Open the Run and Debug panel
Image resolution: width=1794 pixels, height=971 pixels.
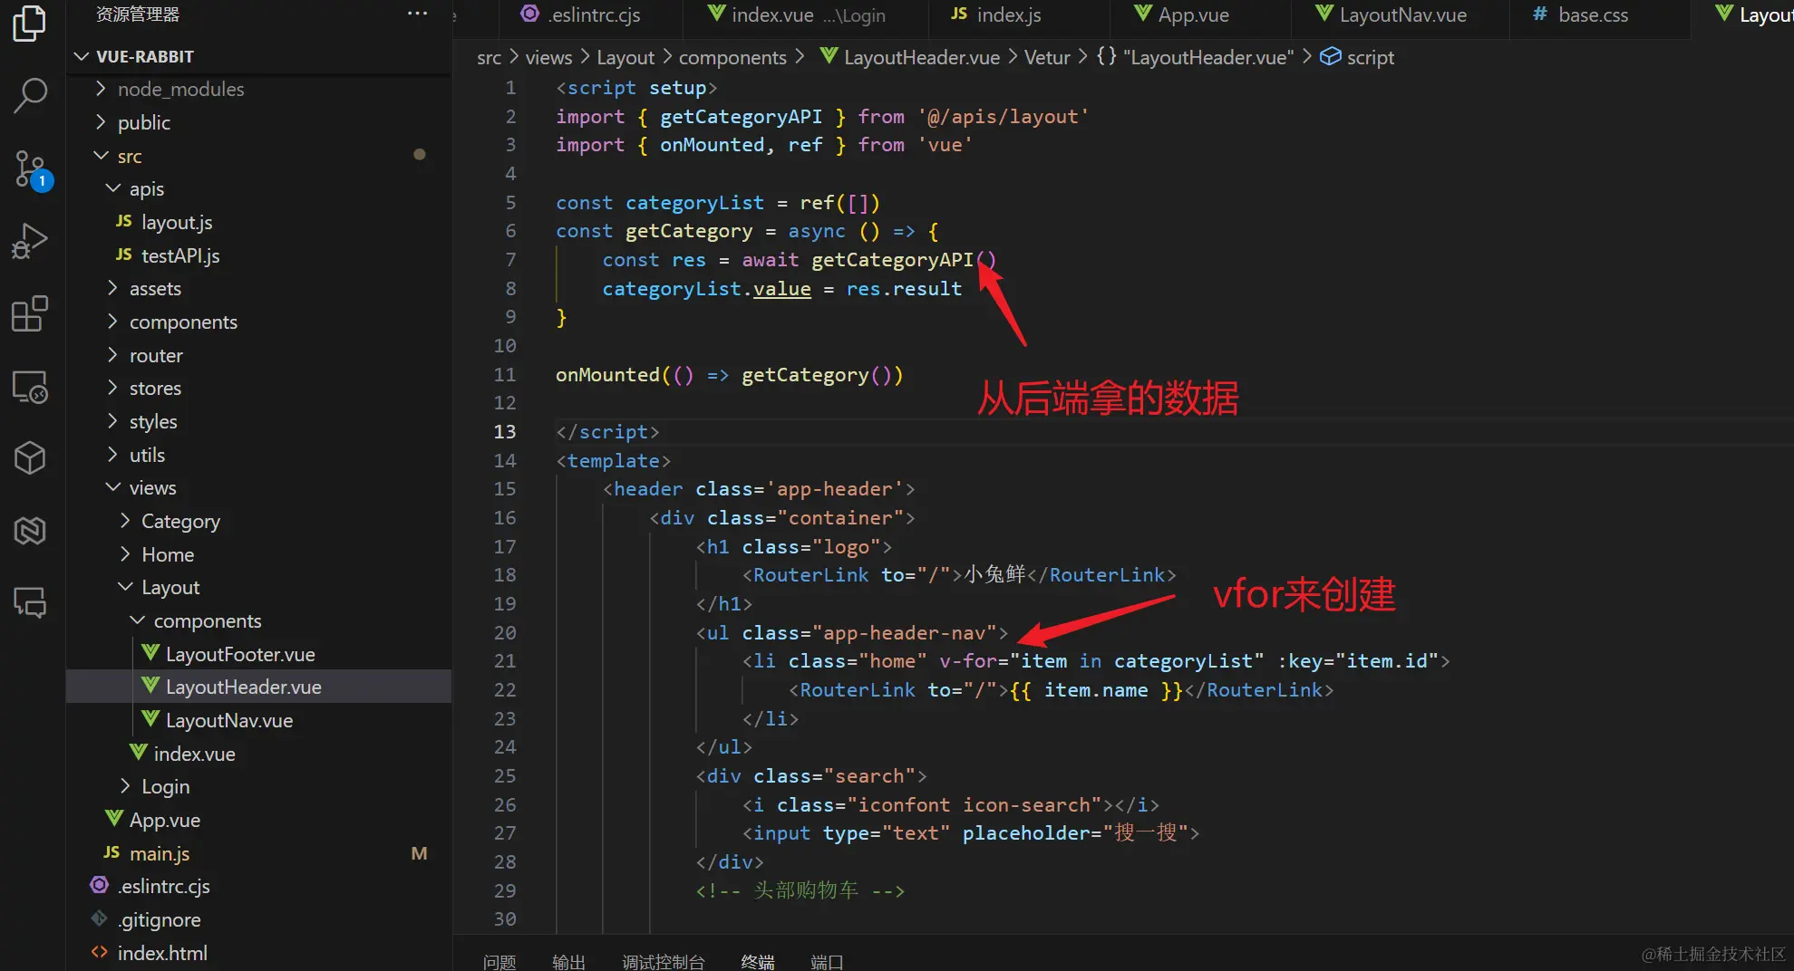tap(30, 240)
